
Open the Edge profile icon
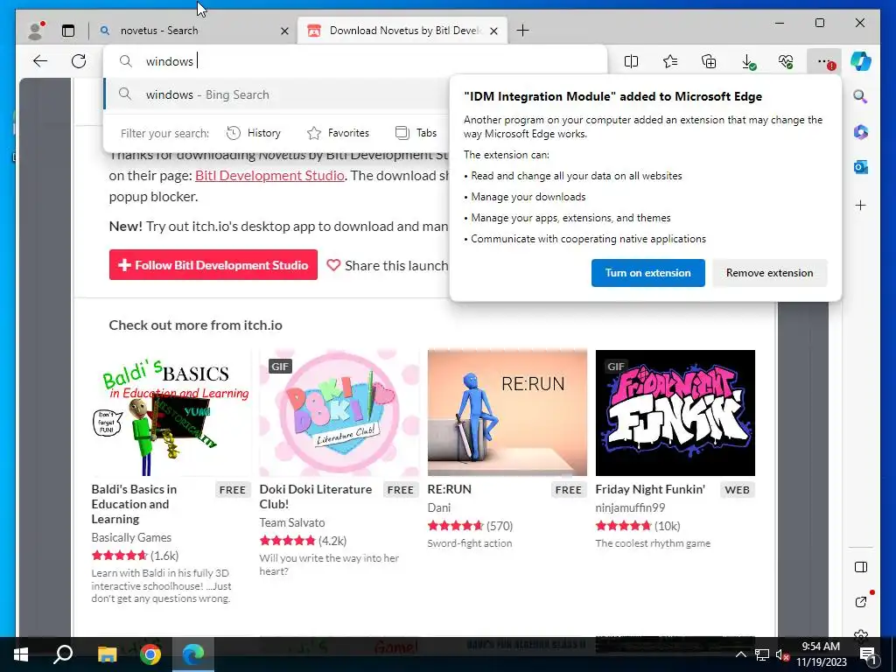(35, 31)
